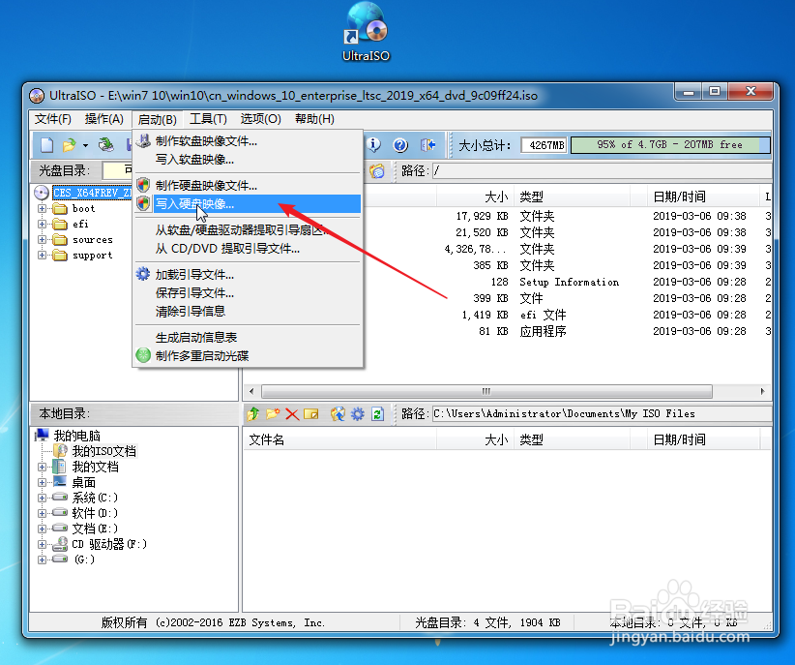Choose 生成启动信息表 menu entry

pos(249,337)
